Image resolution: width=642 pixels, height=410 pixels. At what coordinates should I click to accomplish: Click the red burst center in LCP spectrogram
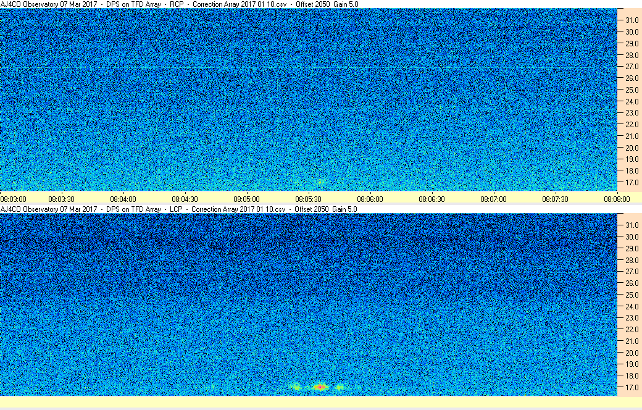320,387
